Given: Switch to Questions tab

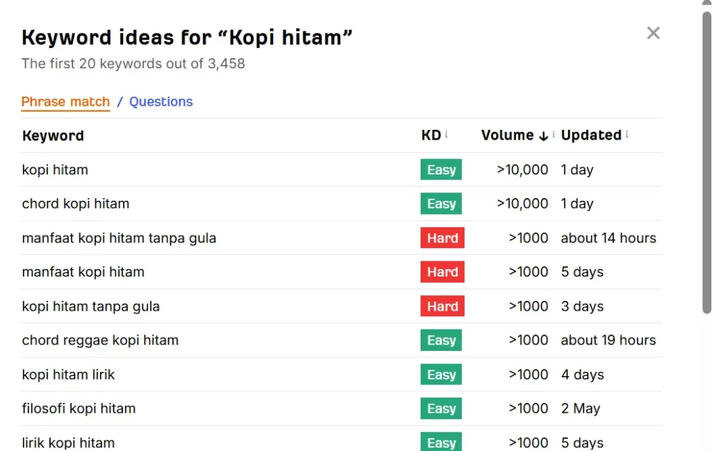Looking at the screenshot, I should [x=161, y=101].
